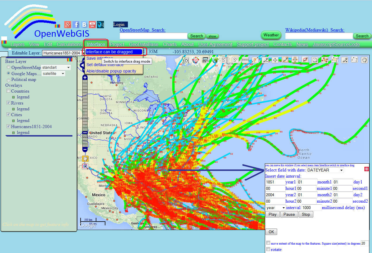Click the OSM toolbar icon
This screenshot has width=372, height=253.
[x=205, y=60]
